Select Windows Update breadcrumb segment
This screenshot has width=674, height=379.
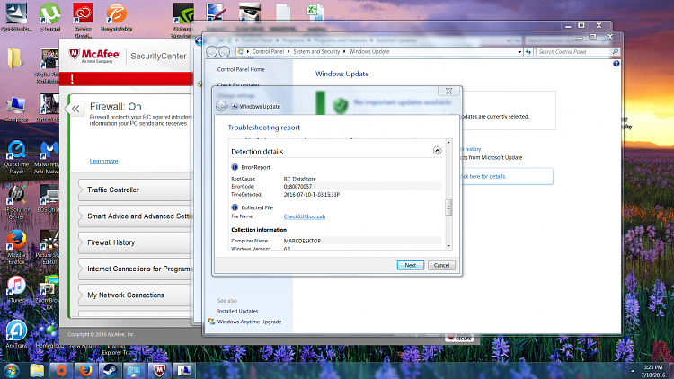(368, 51)
